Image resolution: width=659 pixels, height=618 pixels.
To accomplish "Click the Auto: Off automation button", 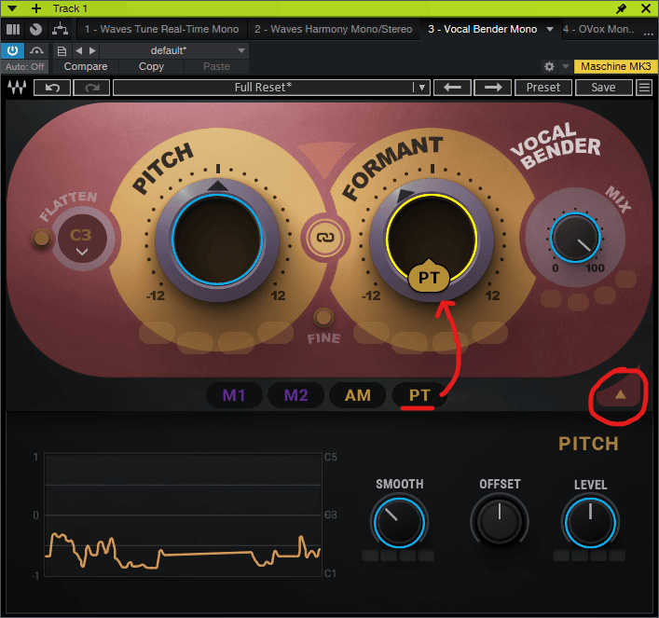I will pyautogui.click(x=24, y=66).
